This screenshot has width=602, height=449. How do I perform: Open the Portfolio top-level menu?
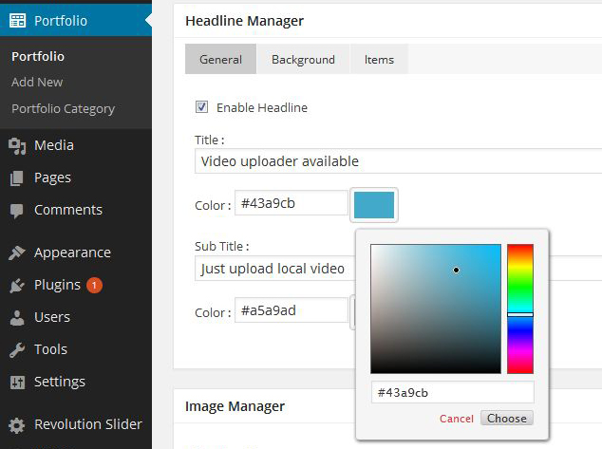(x=76, y=20)
